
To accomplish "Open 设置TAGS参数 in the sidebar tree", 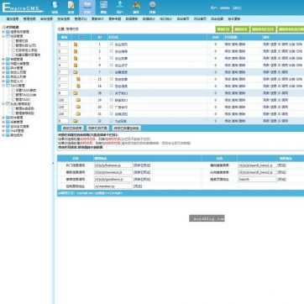I will 26,90.
